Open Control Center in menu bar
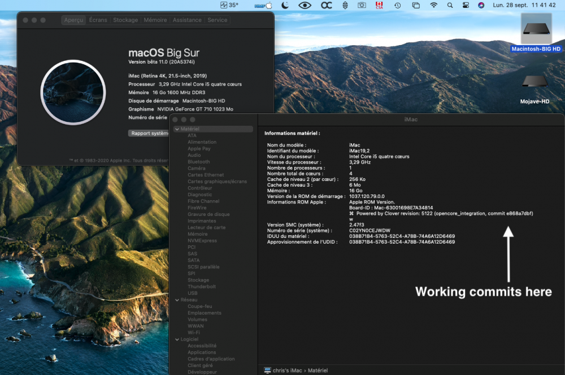This screenshot has width=565, height=375. [466, 5]
